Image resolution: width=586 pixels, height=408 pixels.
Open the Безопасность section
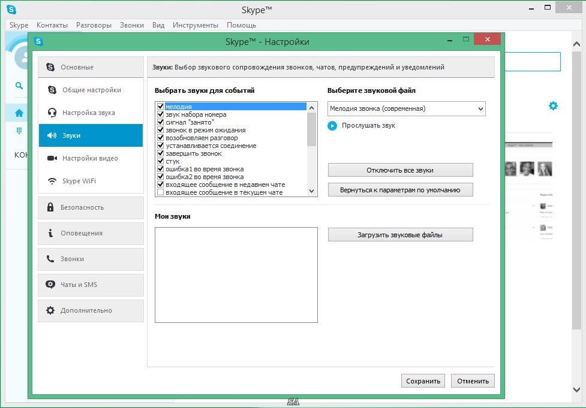(x=91, y=207)
